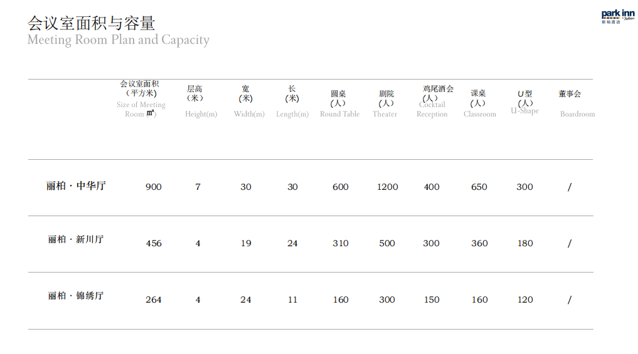Click the Cocktail Reception column header

coord(432,109)
